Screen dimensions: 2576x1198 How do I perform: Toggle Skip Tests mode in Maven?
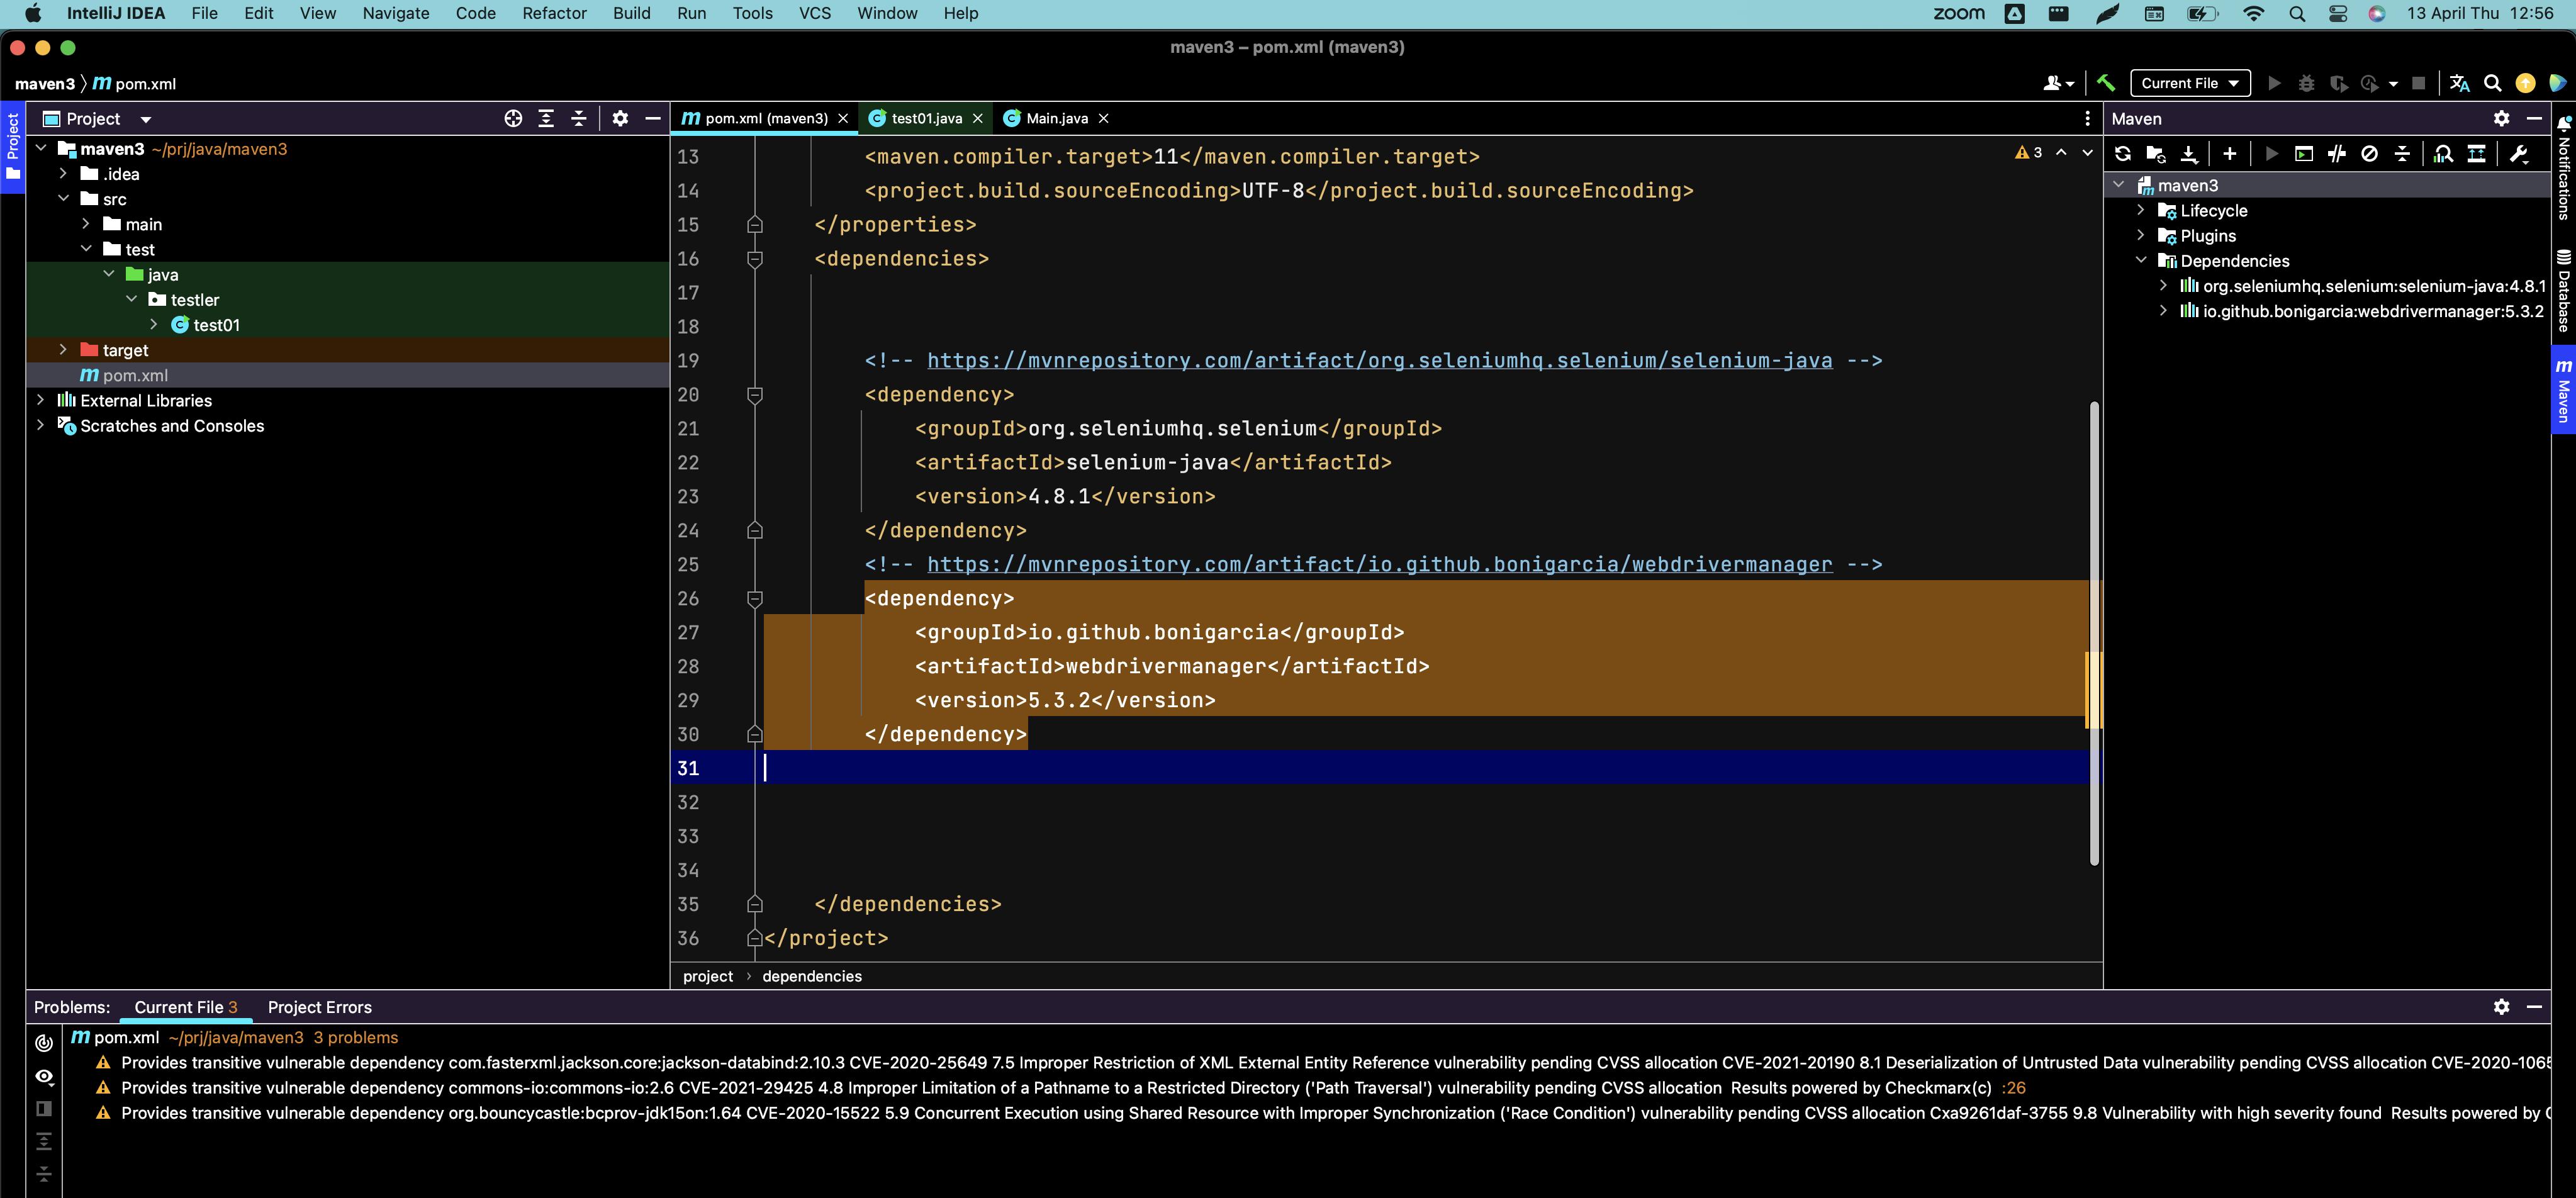[x=2369, y=153]
